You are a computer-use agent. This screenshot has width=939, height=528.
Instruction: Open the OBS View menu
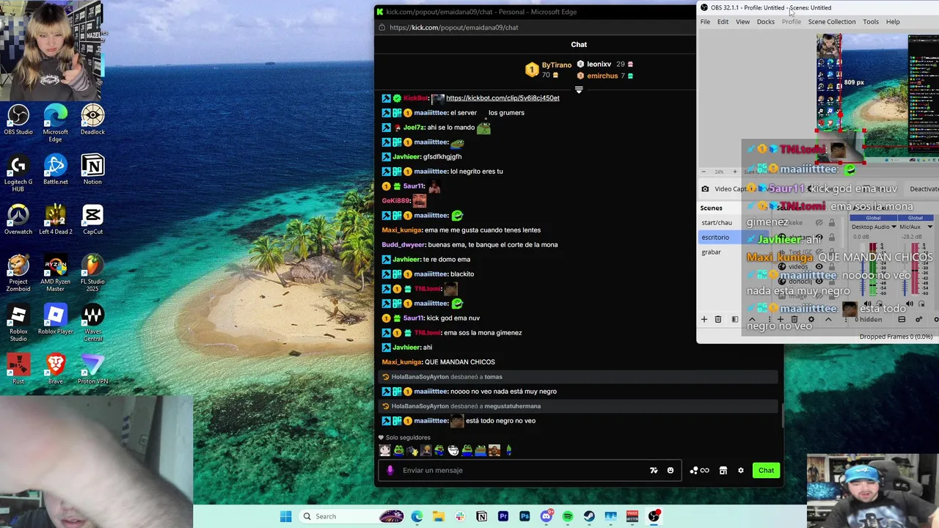click(742, 21)
